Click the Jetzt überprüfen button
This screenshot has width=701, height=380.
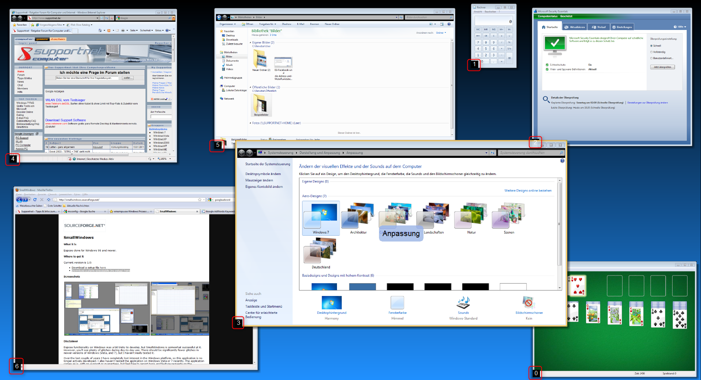[x=662, y=67]
